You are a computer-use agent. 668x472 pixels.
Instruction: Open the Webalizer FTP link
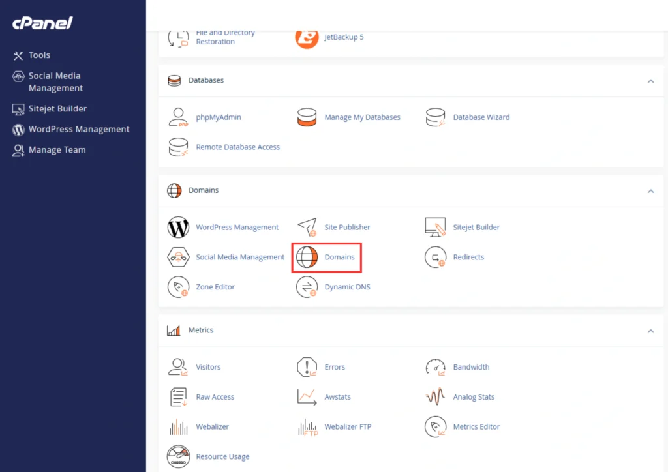348,426
